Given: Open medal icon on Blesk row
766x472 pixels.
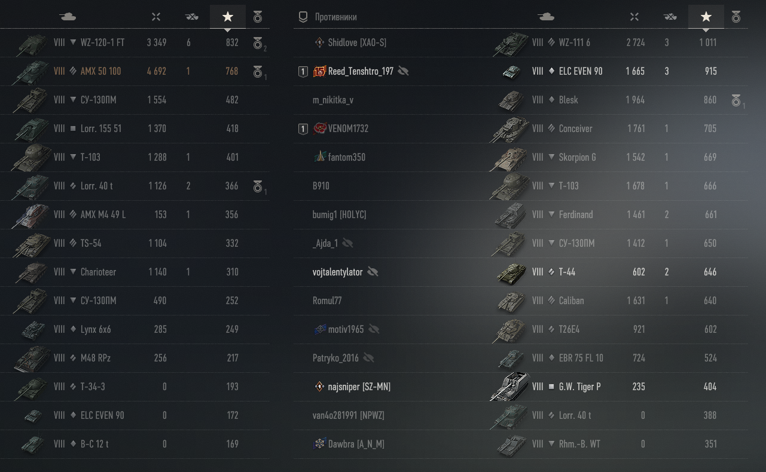Looking at the screenshot, I should (x=738, y=101).
